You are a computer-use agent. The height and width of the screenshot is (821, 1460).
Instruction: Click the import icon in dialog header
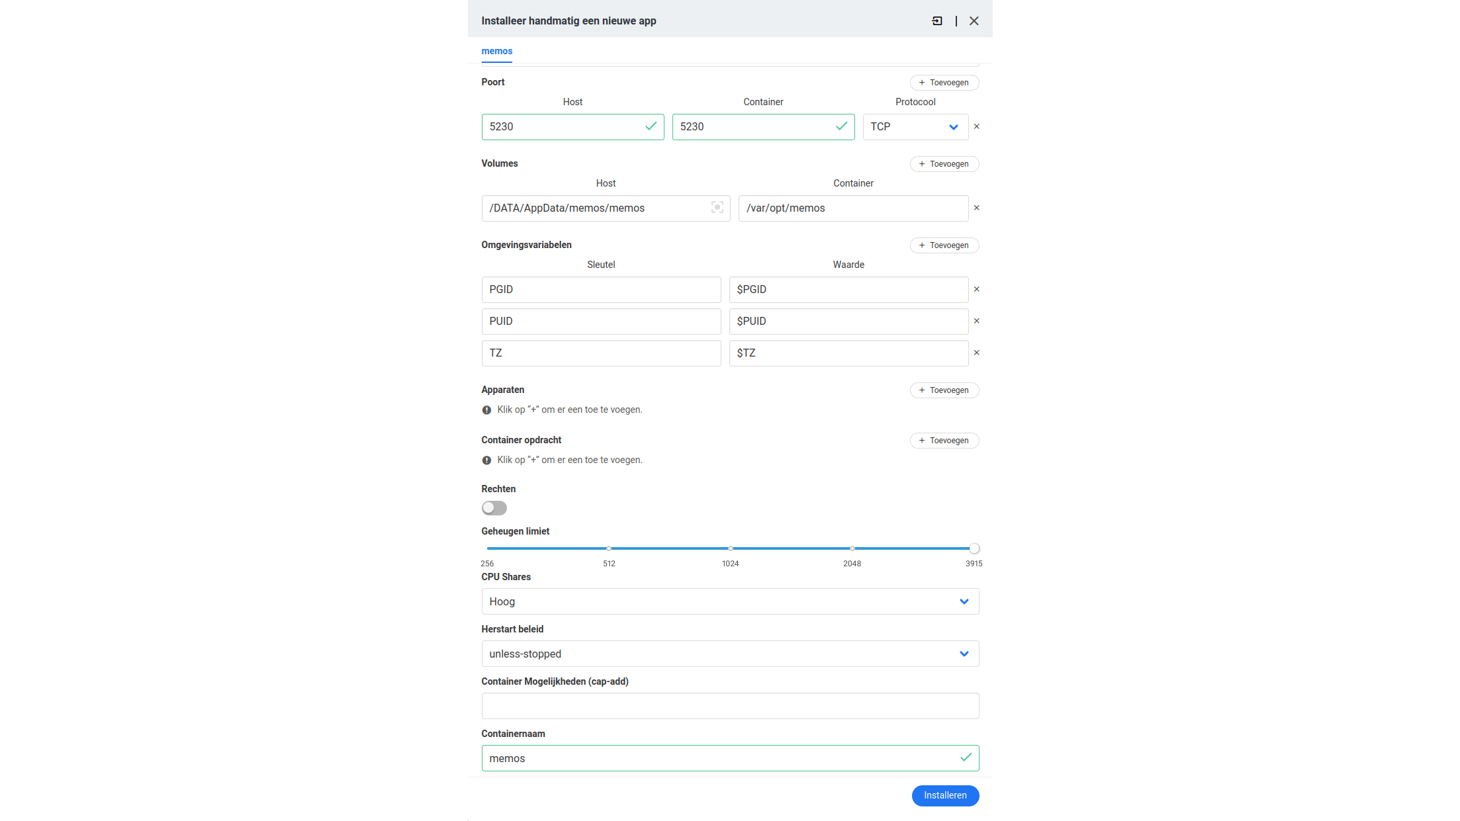tap(937, 21)
